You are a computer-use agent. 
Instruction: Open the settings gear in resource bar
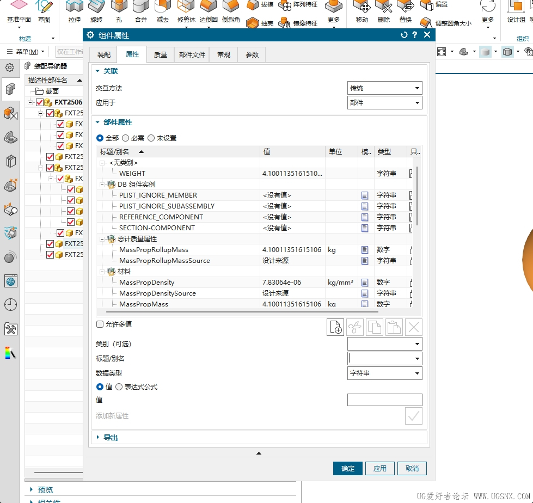[10, 68]
